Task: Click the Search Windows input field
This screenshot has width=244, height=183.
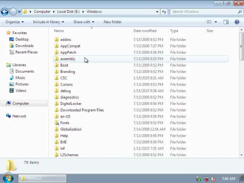Action: [204, 12]
